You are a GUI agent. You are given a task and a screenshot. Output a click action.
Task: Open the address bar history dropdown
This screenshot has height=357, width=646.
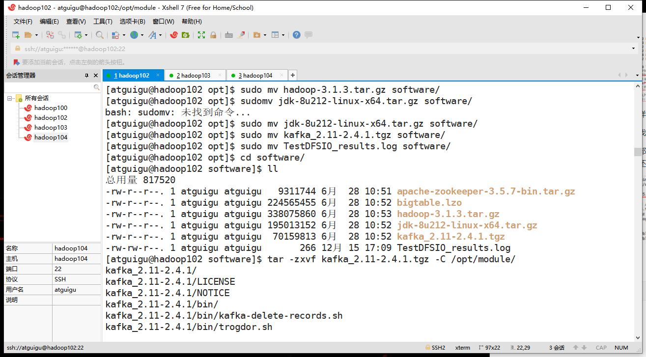point(634,49)
